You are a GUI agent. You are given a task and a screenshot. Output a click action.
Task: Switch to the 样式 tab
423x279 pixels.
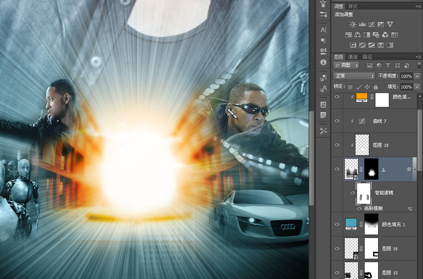pos(353,6)
